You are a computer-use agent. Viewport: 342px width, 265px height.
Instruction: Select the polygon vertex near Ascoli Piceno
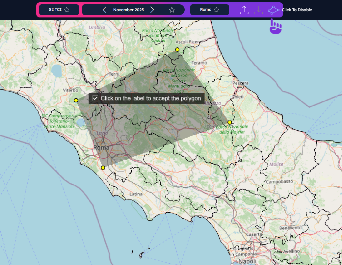177,50
